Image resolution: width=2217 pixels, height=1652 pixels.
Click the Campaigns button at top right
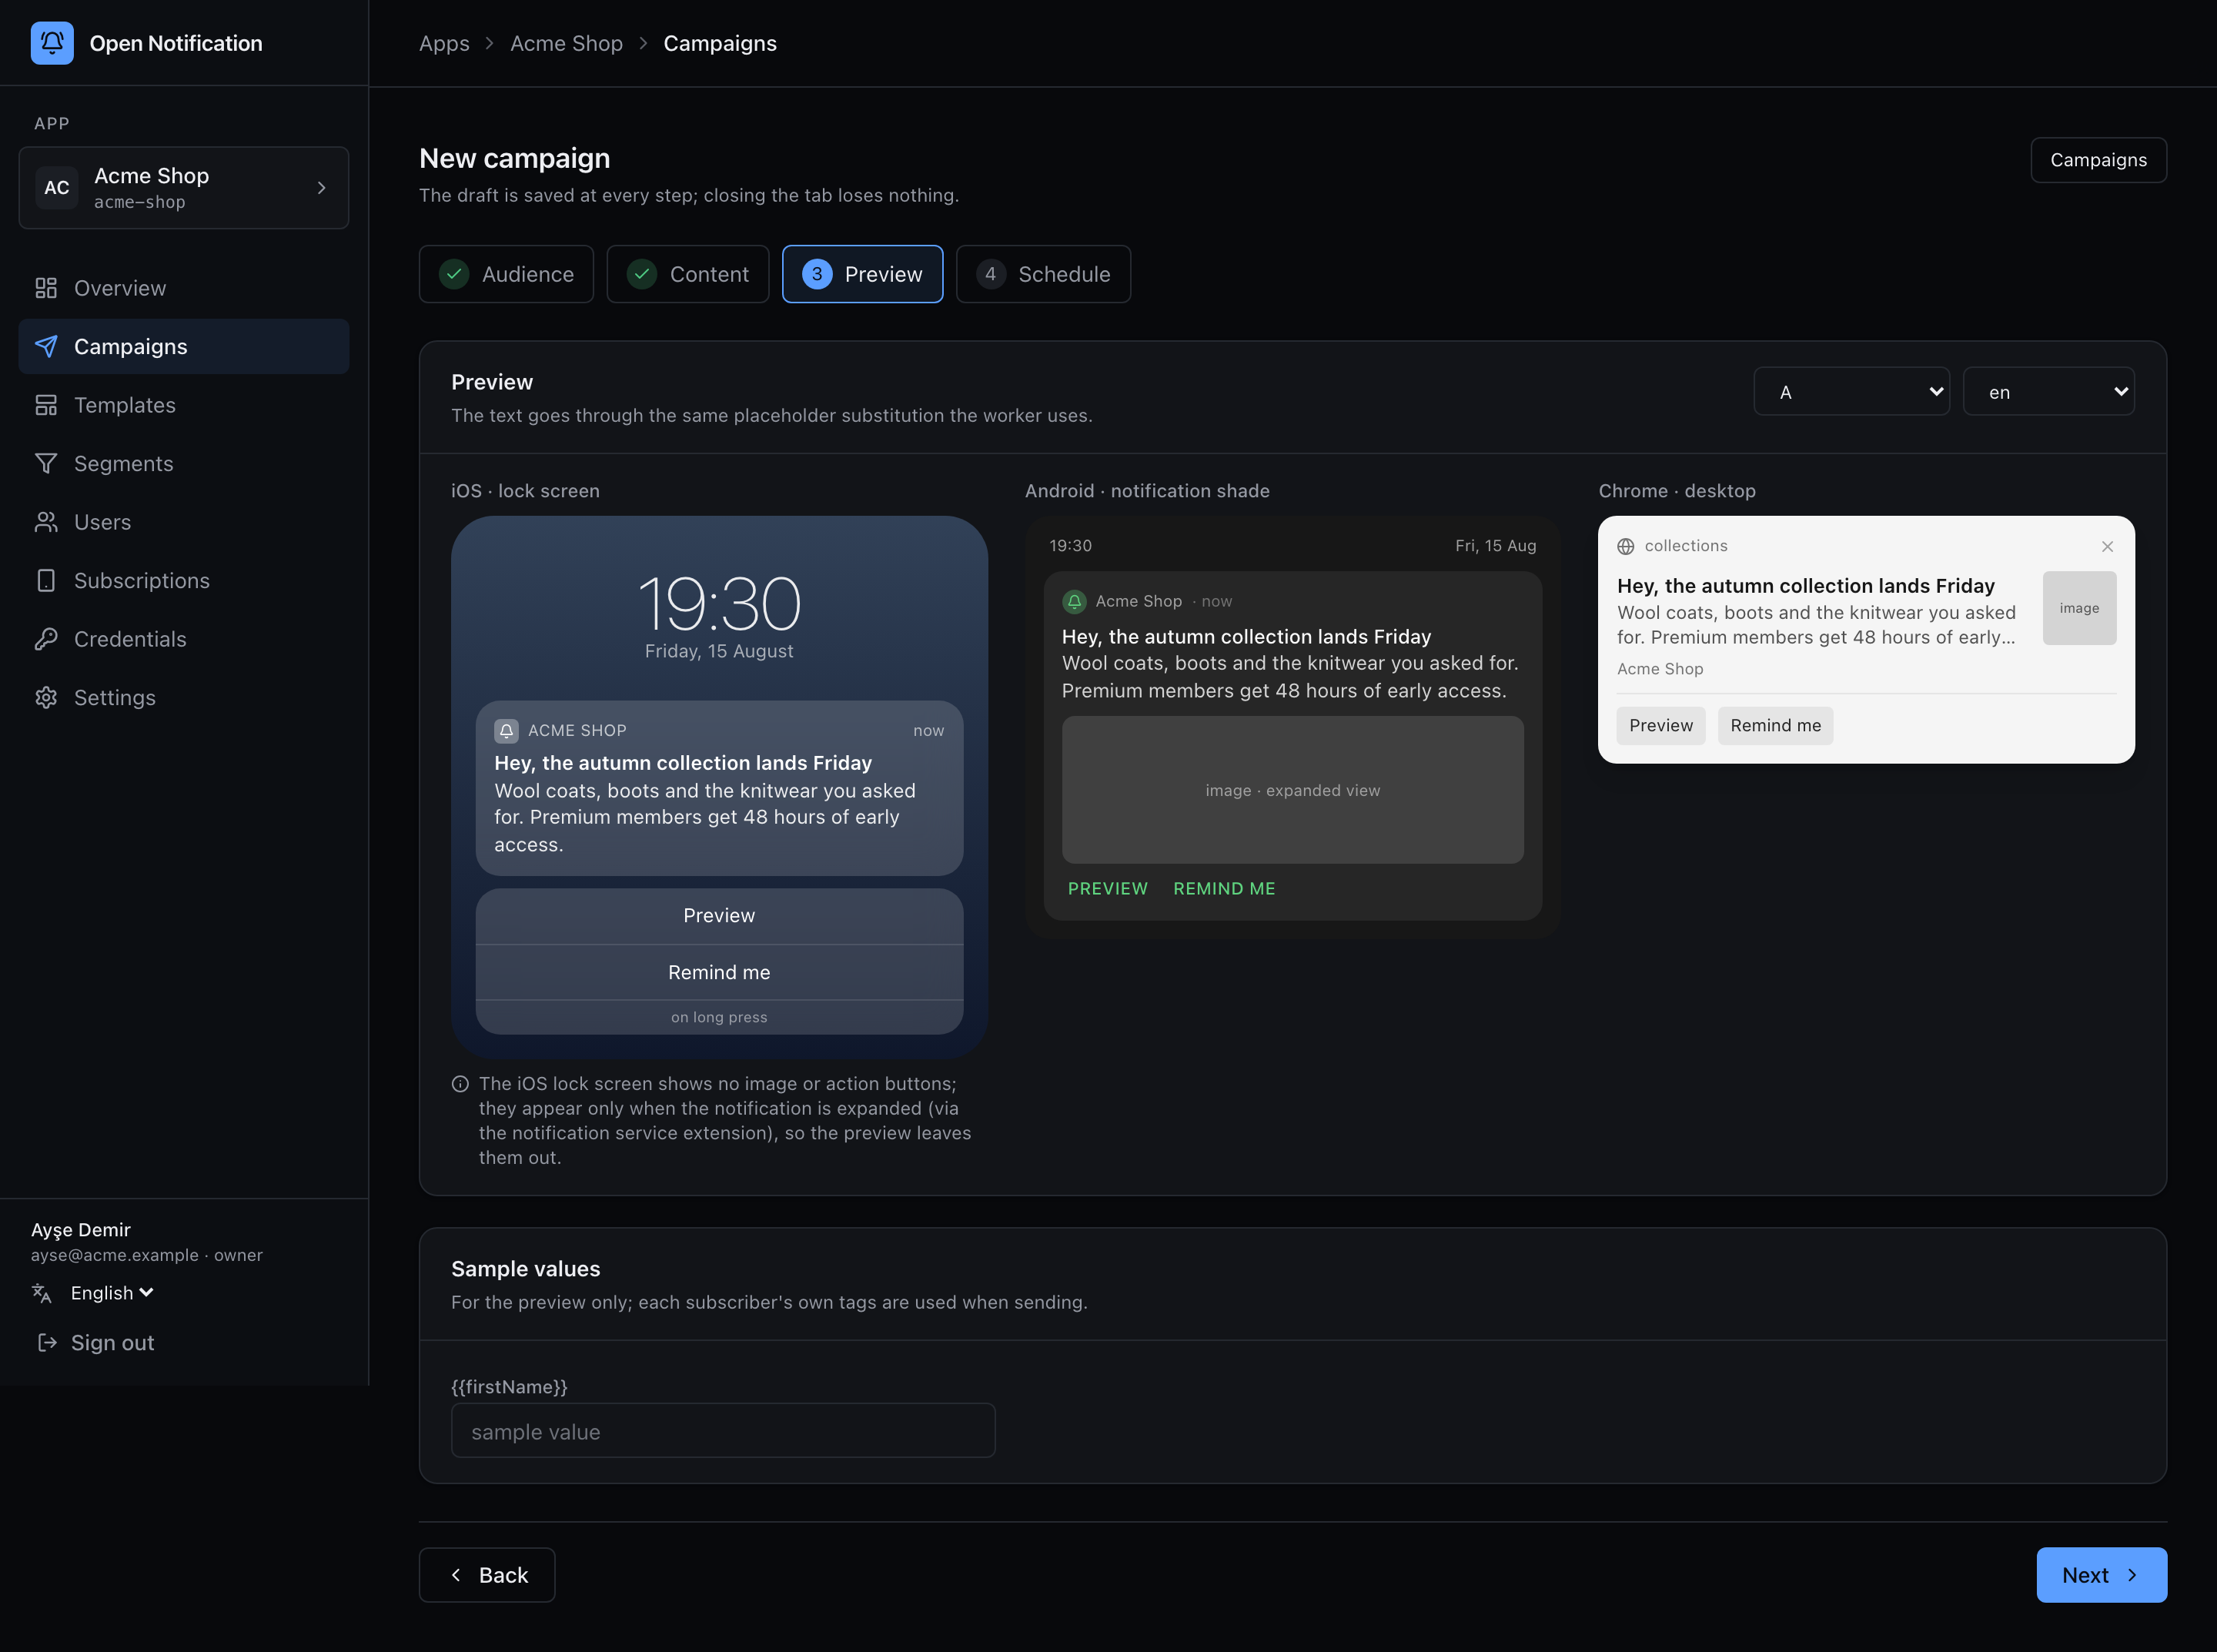click(2098, 160)
